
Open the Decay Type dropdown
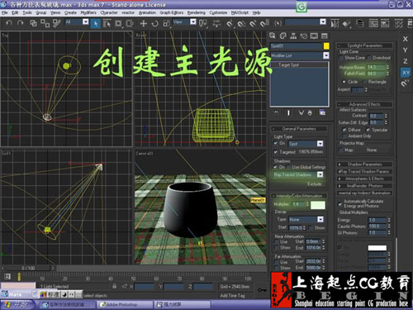pyautogui.click(x=320, y=219)
